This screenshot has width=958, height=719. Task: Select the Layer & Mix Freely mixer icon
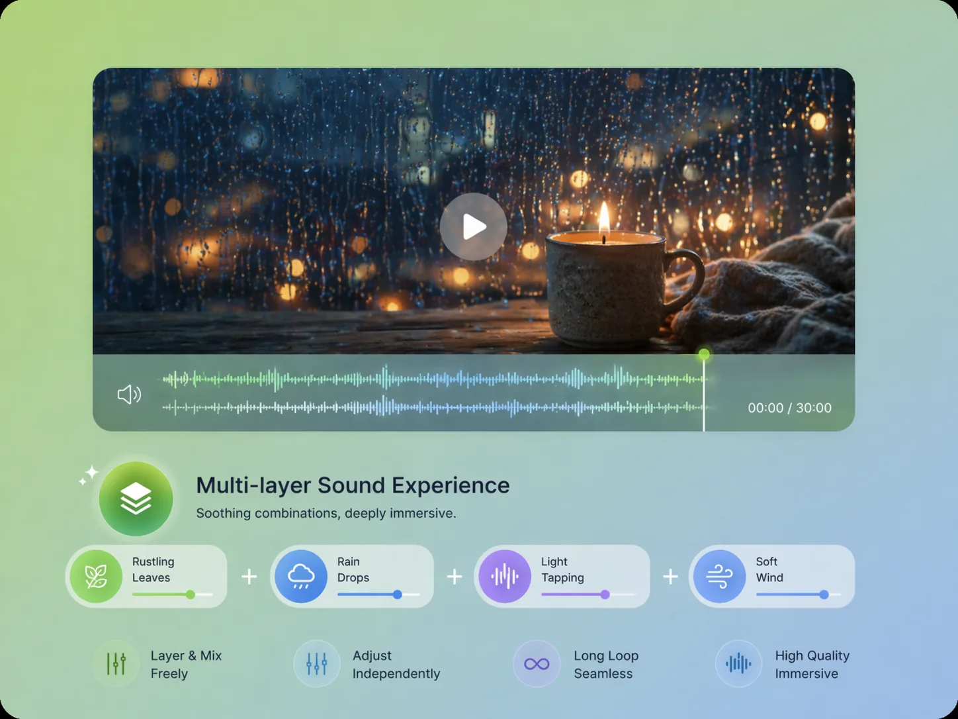[116, 663]
